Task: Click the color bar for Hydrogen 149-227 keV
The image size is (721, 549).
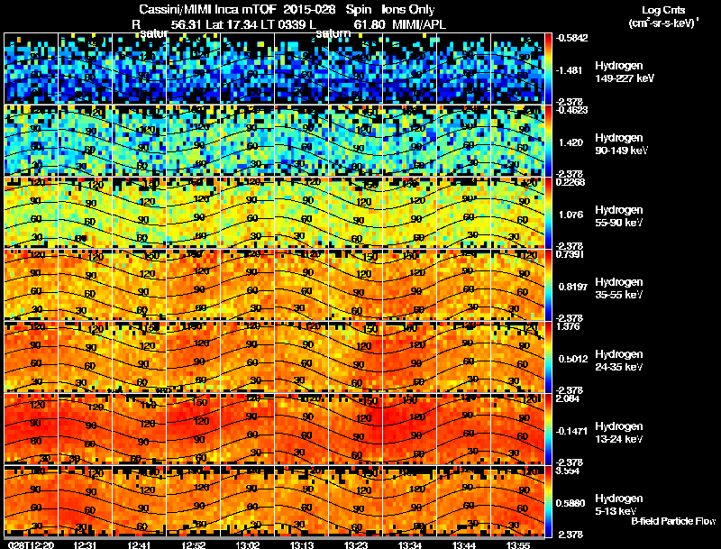Action: [551, 69]
